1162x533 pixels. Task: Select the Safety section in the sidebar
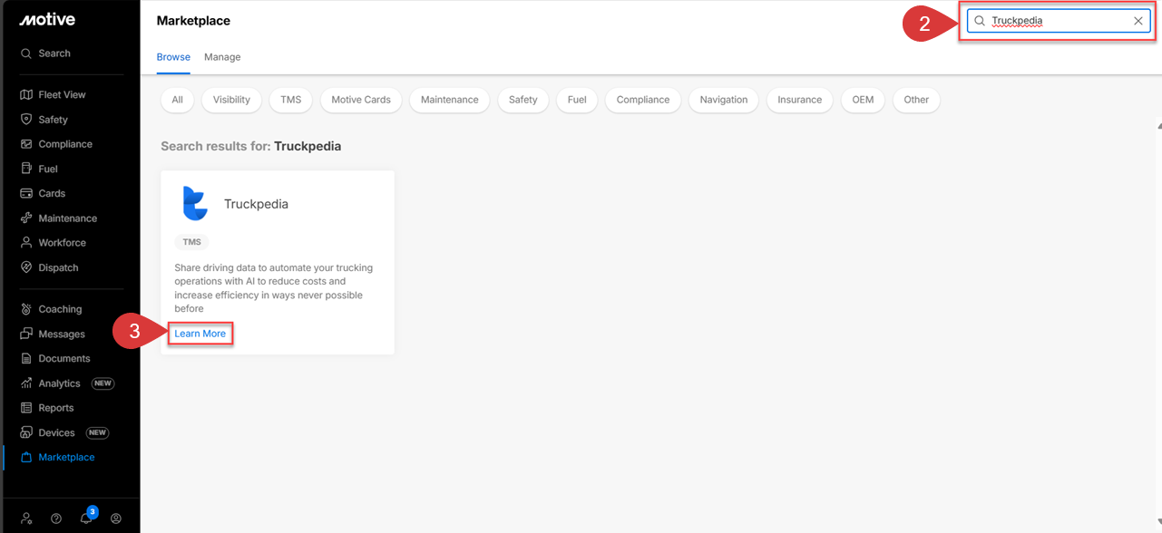click(54, 119)
